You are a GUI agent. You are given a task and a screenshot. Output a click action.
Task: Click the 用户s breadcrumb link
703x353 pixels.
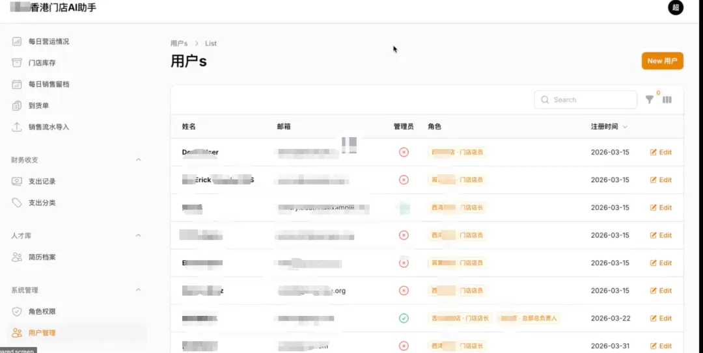(x=179, y=44)
